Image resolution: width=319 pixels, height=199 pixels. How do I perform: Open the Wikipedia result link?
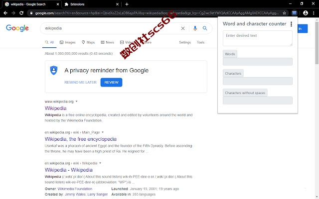pos(55,108)
